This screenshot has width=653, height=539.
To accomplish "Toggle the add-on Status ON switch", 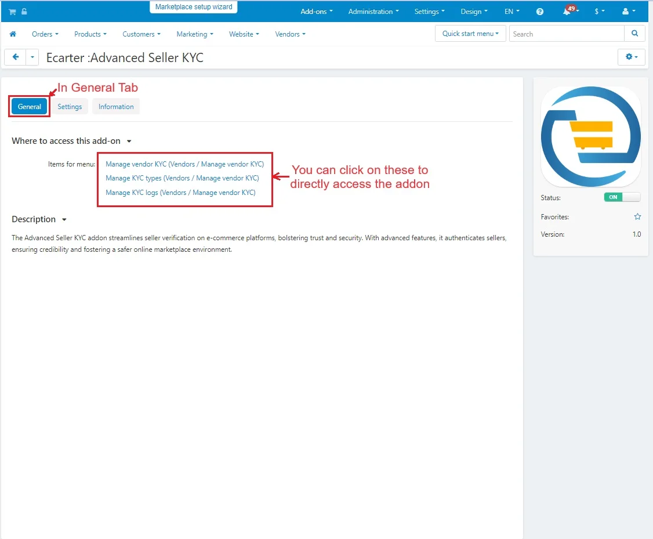I will click(622, 197).
